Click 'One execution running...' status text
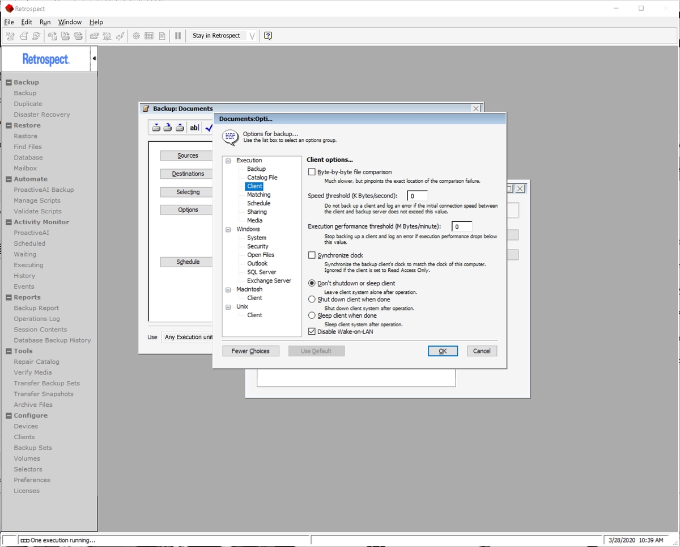Viewport: 680px width, 547px height. [63, 540]
